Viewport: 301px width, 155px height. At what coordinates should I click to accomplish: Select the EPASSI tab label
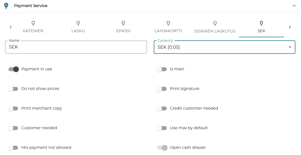point(123,31)
